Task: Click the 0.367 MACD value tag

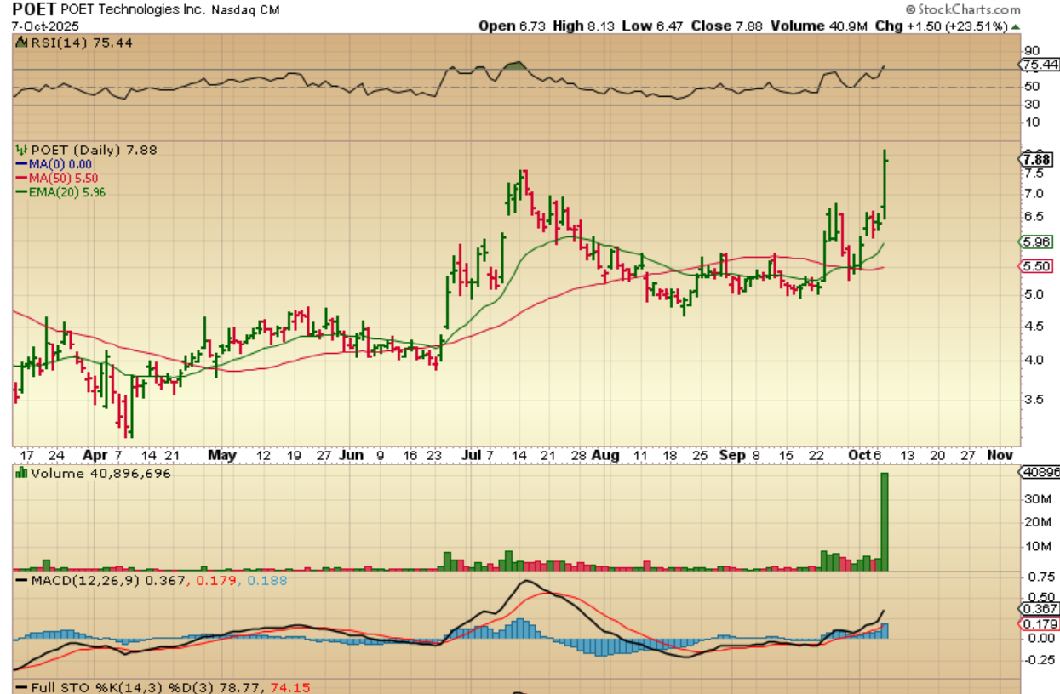Action: point(1039,609)
